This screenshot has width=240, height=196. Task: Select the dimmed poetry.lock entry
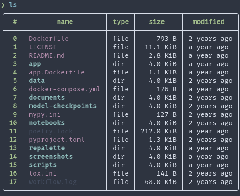coord(51,131)
